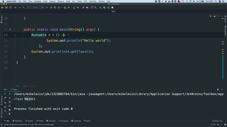Open the Arcanum tool window tab

[63, 121]
